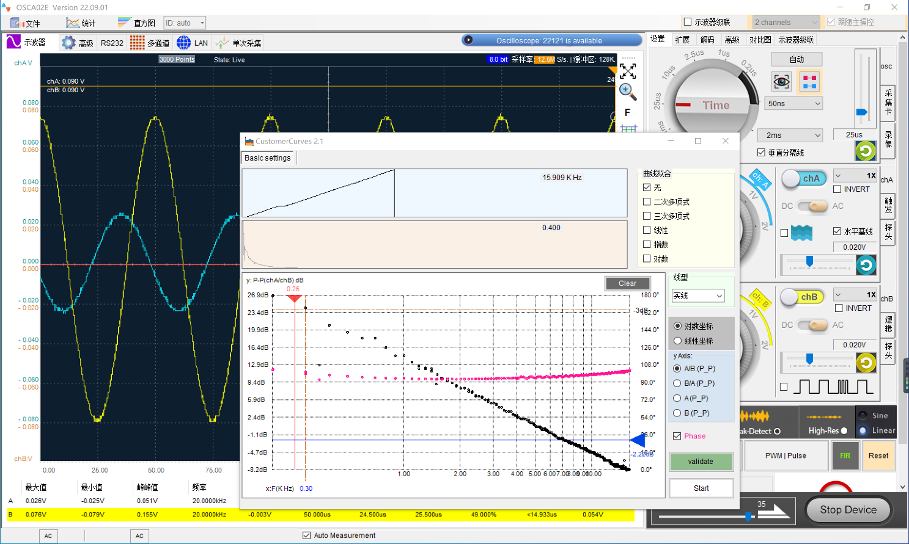Toggle the Phase checkbox

pos(677,436)
